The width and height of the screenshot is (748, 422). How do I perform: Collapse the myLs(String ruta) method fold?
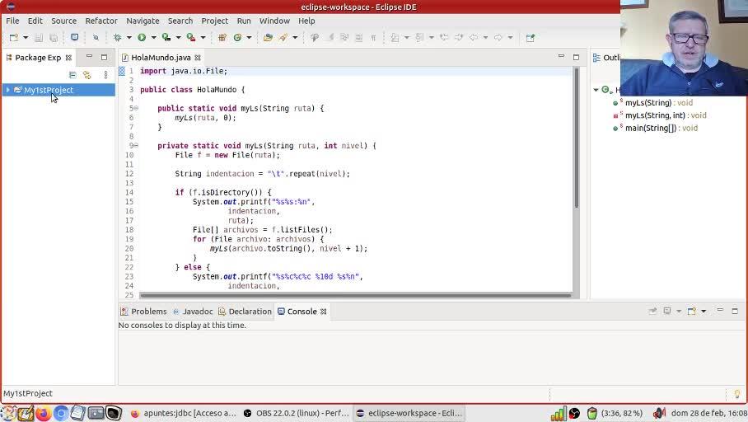click(x=136, y=108)
